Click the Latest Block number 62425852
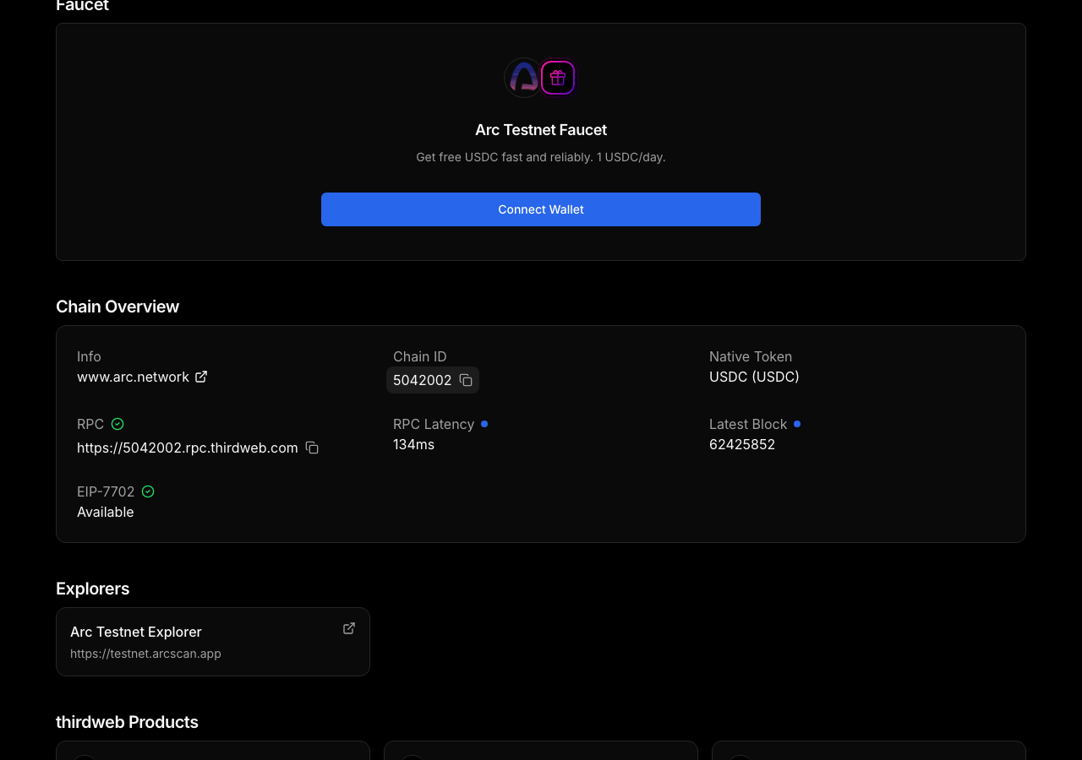 (742, 444)
